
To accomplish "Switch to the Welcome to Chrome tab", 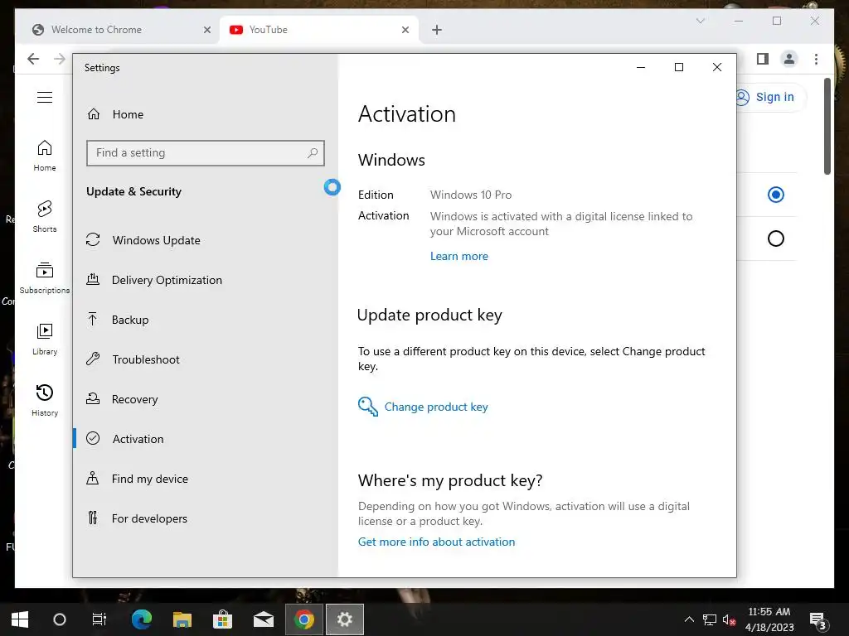I will 116,30.
